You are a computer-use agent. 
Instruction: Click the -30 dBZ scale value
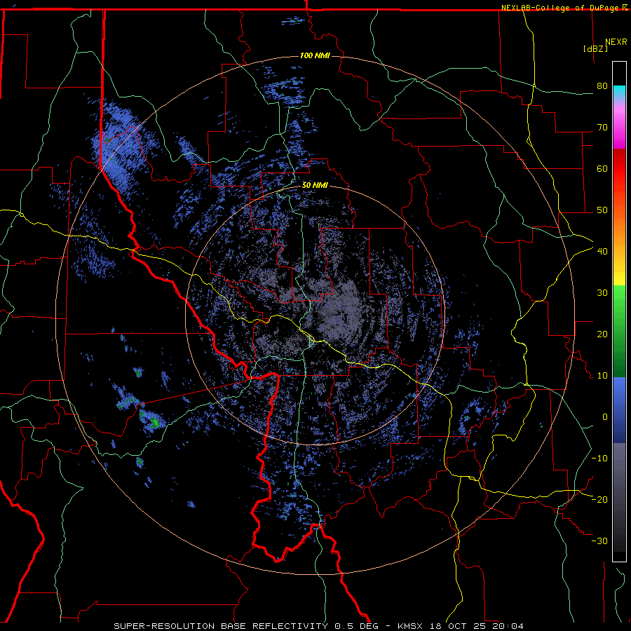point(599,541)
